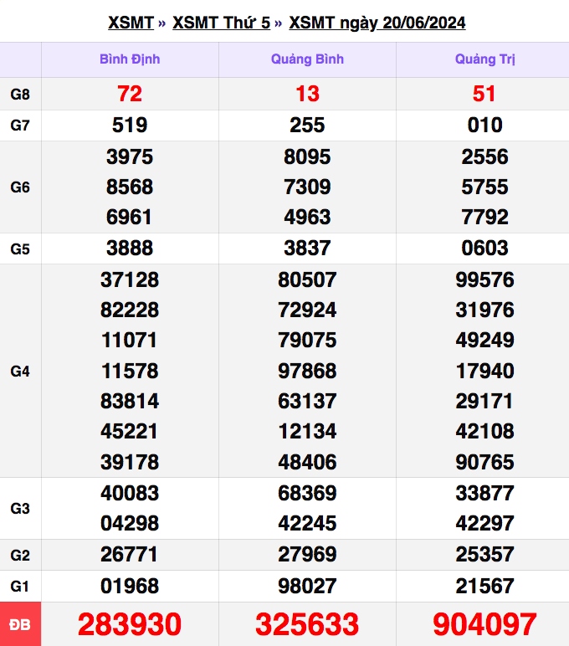Click G4 number 79075
569x646 pixels.
pos(307,341)
